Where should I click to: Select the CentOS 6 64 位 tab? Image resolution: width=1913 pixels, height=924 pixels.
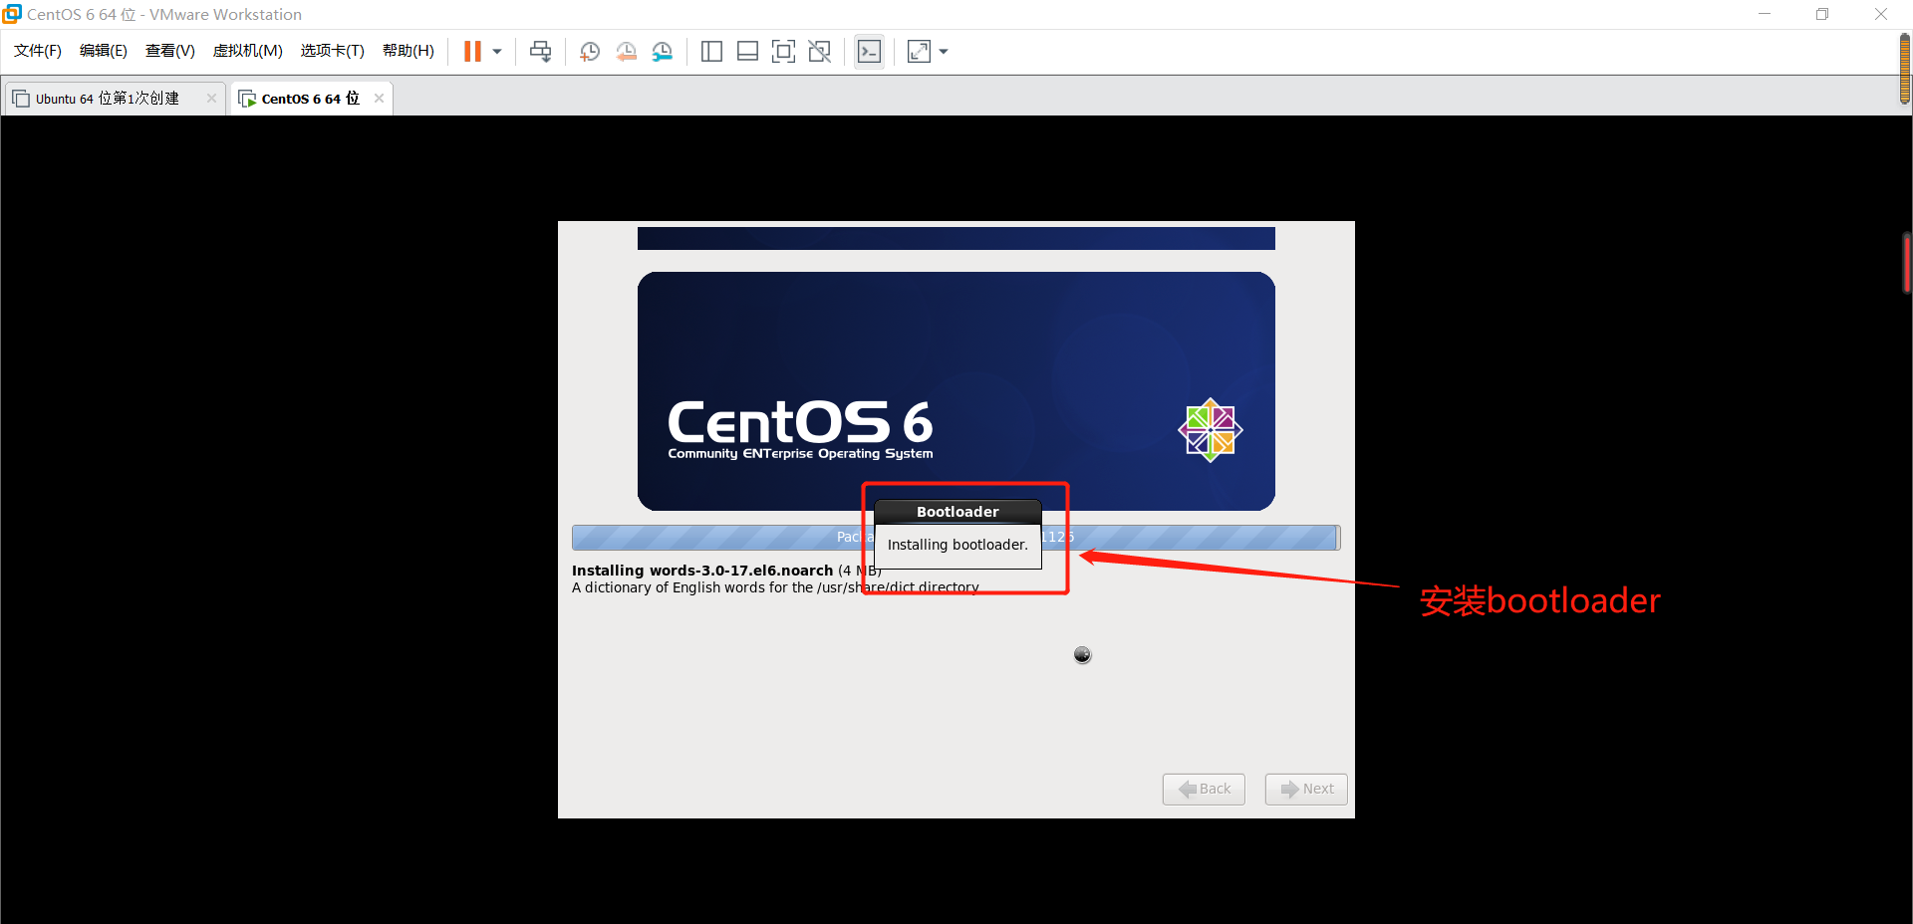click(310, 99)
